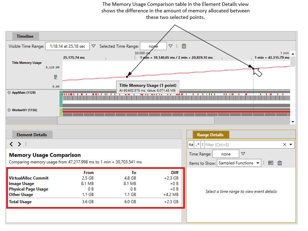Click the Image Usage row label
The image size is (308, 231).
pyautogui.click(x=21, y=184)
